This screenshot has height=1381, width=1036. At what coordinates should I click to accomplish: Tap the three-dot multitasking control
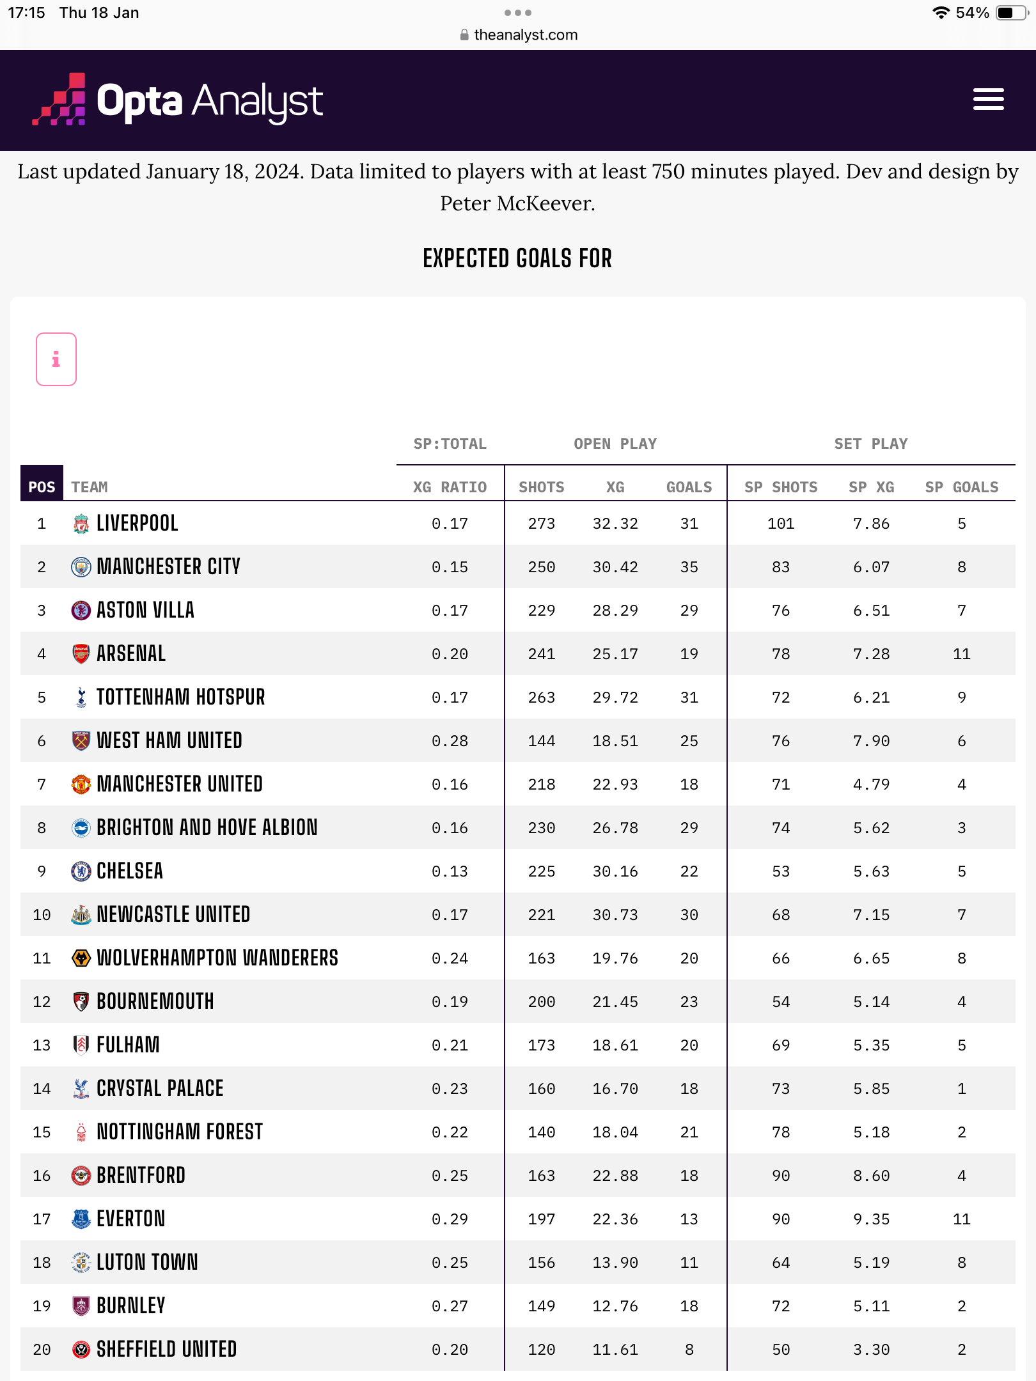coord(518,13)
